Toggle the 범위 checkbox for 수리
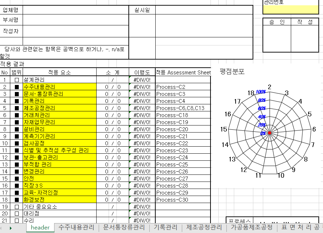Screen dimensions: 323x233 click(x=17, y=221)
